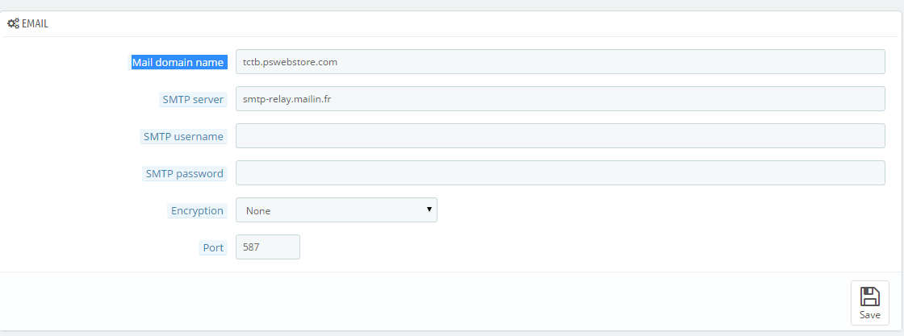This screenshot has height=336, width=904.
Task: Open the Encryption combo box showing None
Action: coord(336,210)
